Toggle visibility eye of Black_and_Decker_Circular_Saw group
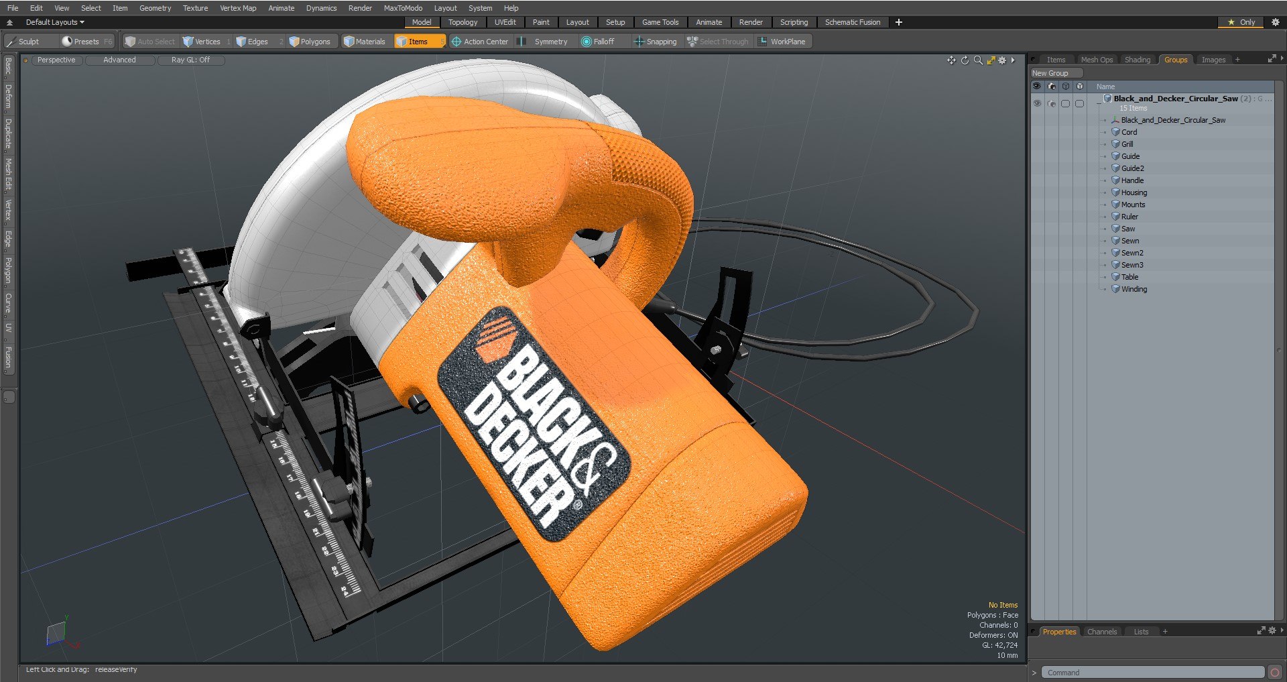1287x682 pixels. coord(1037,104)
